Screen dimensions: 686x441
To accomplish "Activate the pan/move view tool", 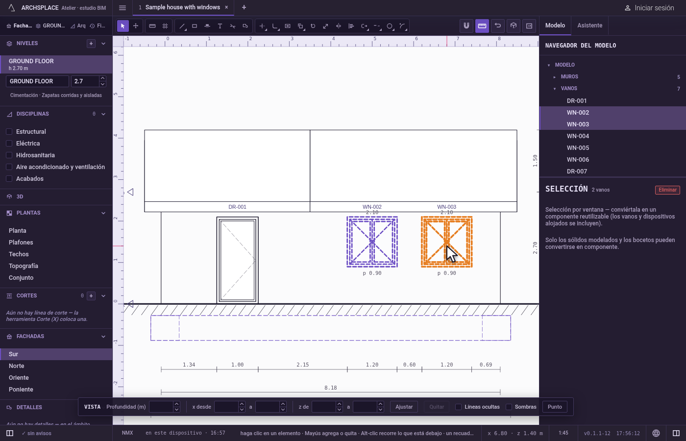I will (136, 26).
